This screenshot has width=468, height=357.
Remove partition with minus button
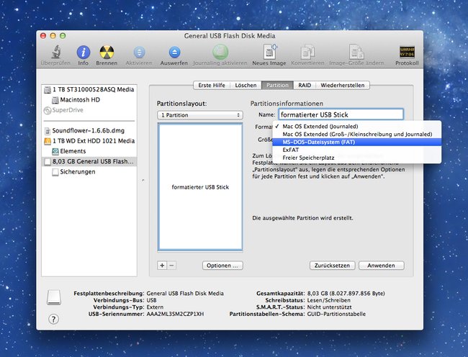[171, 266]
